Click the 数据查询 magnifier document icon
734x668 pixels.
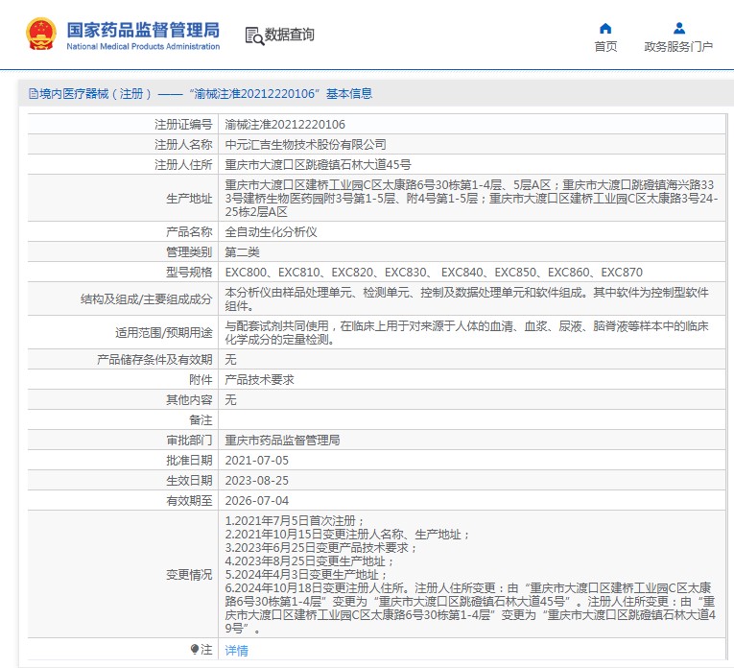click(254, 36)
